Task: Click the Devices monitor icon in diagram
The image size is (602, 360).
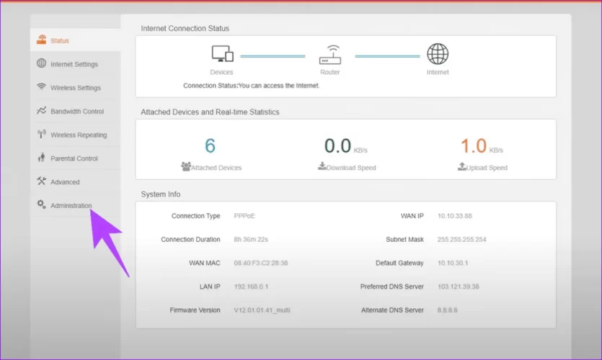Action: click(x=221, y=55)
